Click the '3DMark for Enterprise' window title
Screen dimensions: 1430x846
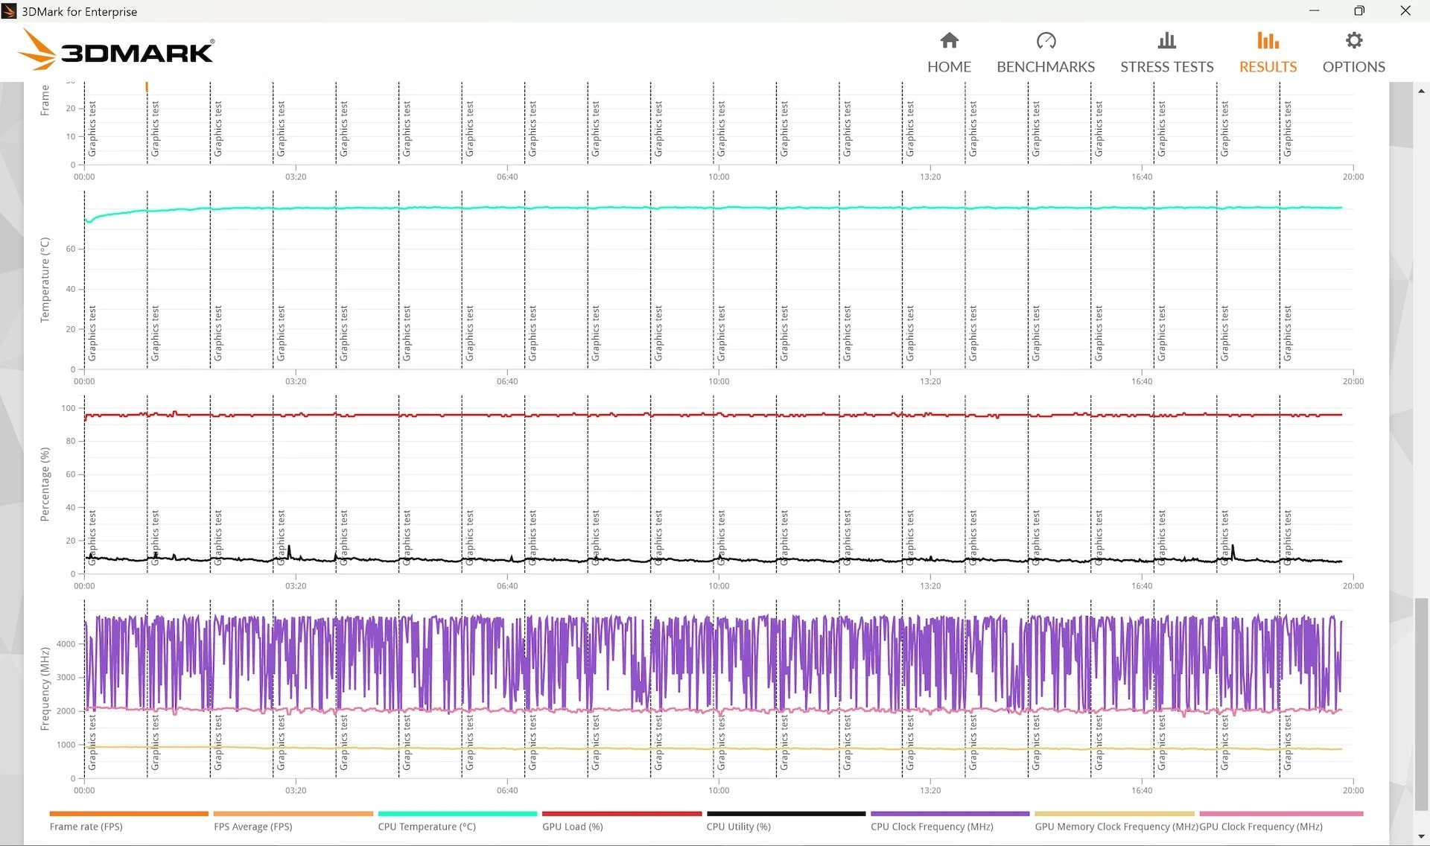[79, 11]
